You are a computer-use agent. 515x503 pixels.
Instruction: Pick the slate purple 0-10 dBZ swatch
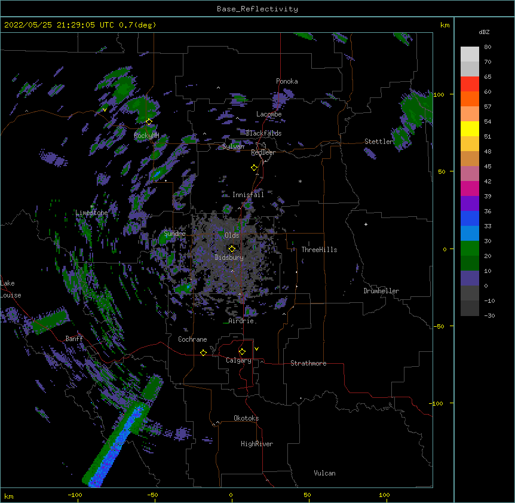470,278
